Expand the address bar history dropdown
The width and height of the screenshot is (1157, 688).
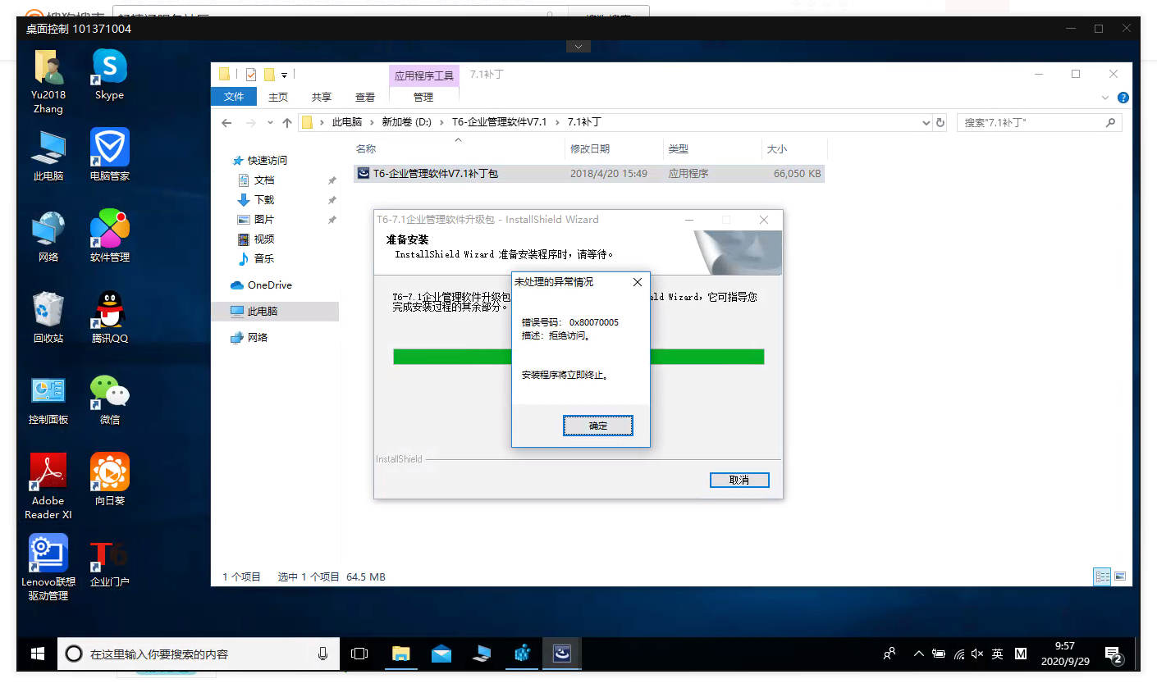point(926,123)
